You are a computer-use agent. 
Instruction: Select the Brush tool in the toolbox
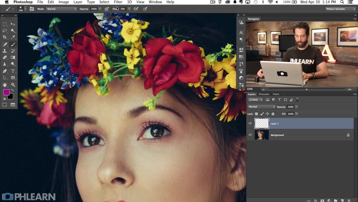coord(13,44)
